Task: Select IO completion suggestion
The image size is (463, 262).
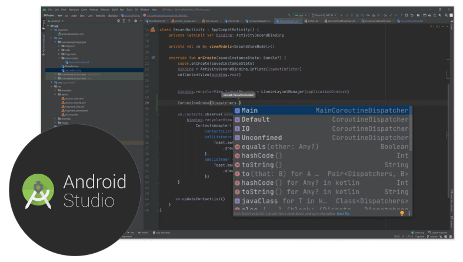Action: pos(321,129)
